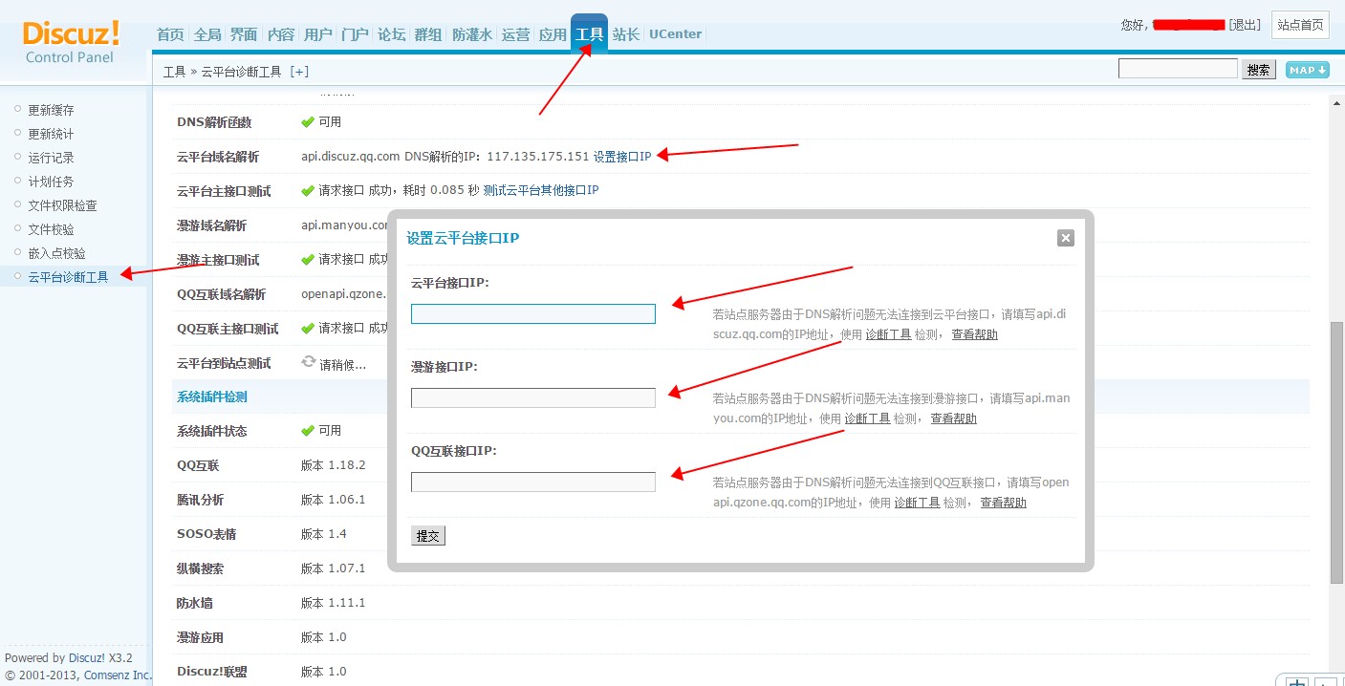Click the 设置接口IP link
This screenshot has width=1345, height=686.
point(622,157)
